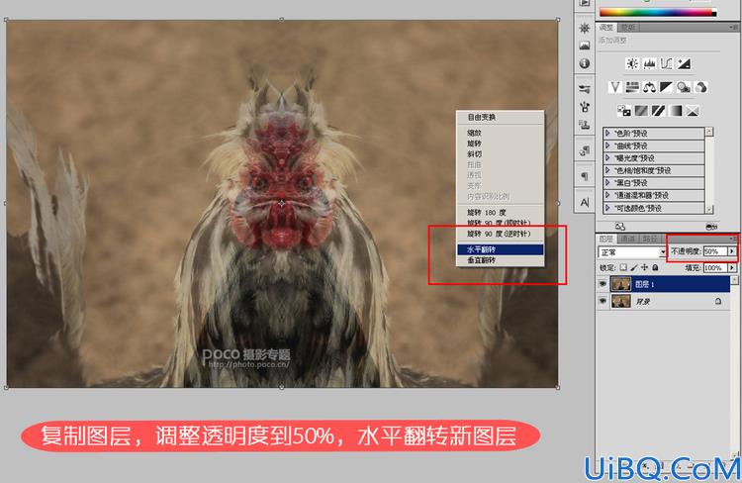The image size is (742, 483).
Task: Add a Channel Mixer adjustment
Action: [700, 87]
